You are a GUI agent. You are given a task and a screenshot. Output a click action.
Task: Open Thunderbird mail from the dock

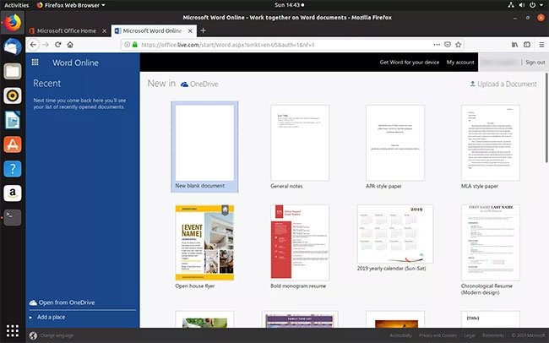(x=13, y=47)
